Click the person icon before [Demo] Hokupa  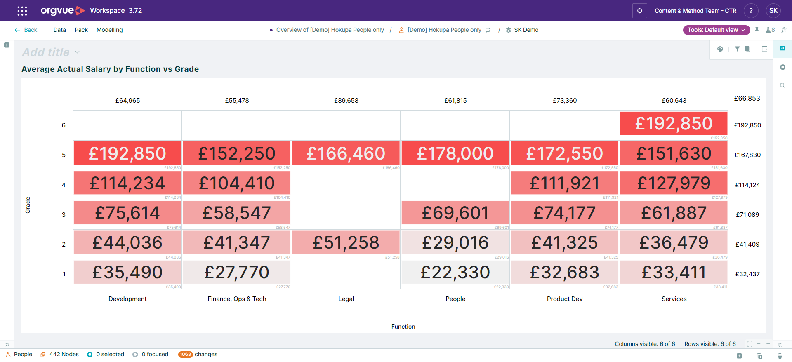tap(401, 30)
